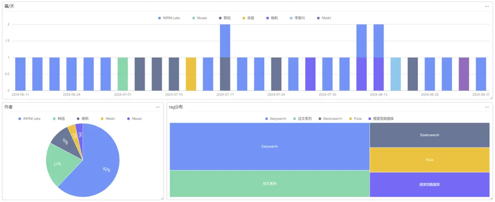Click the tag分布 panel title
Viewport: 495px width, 202px height.
(x=176, y=107)
